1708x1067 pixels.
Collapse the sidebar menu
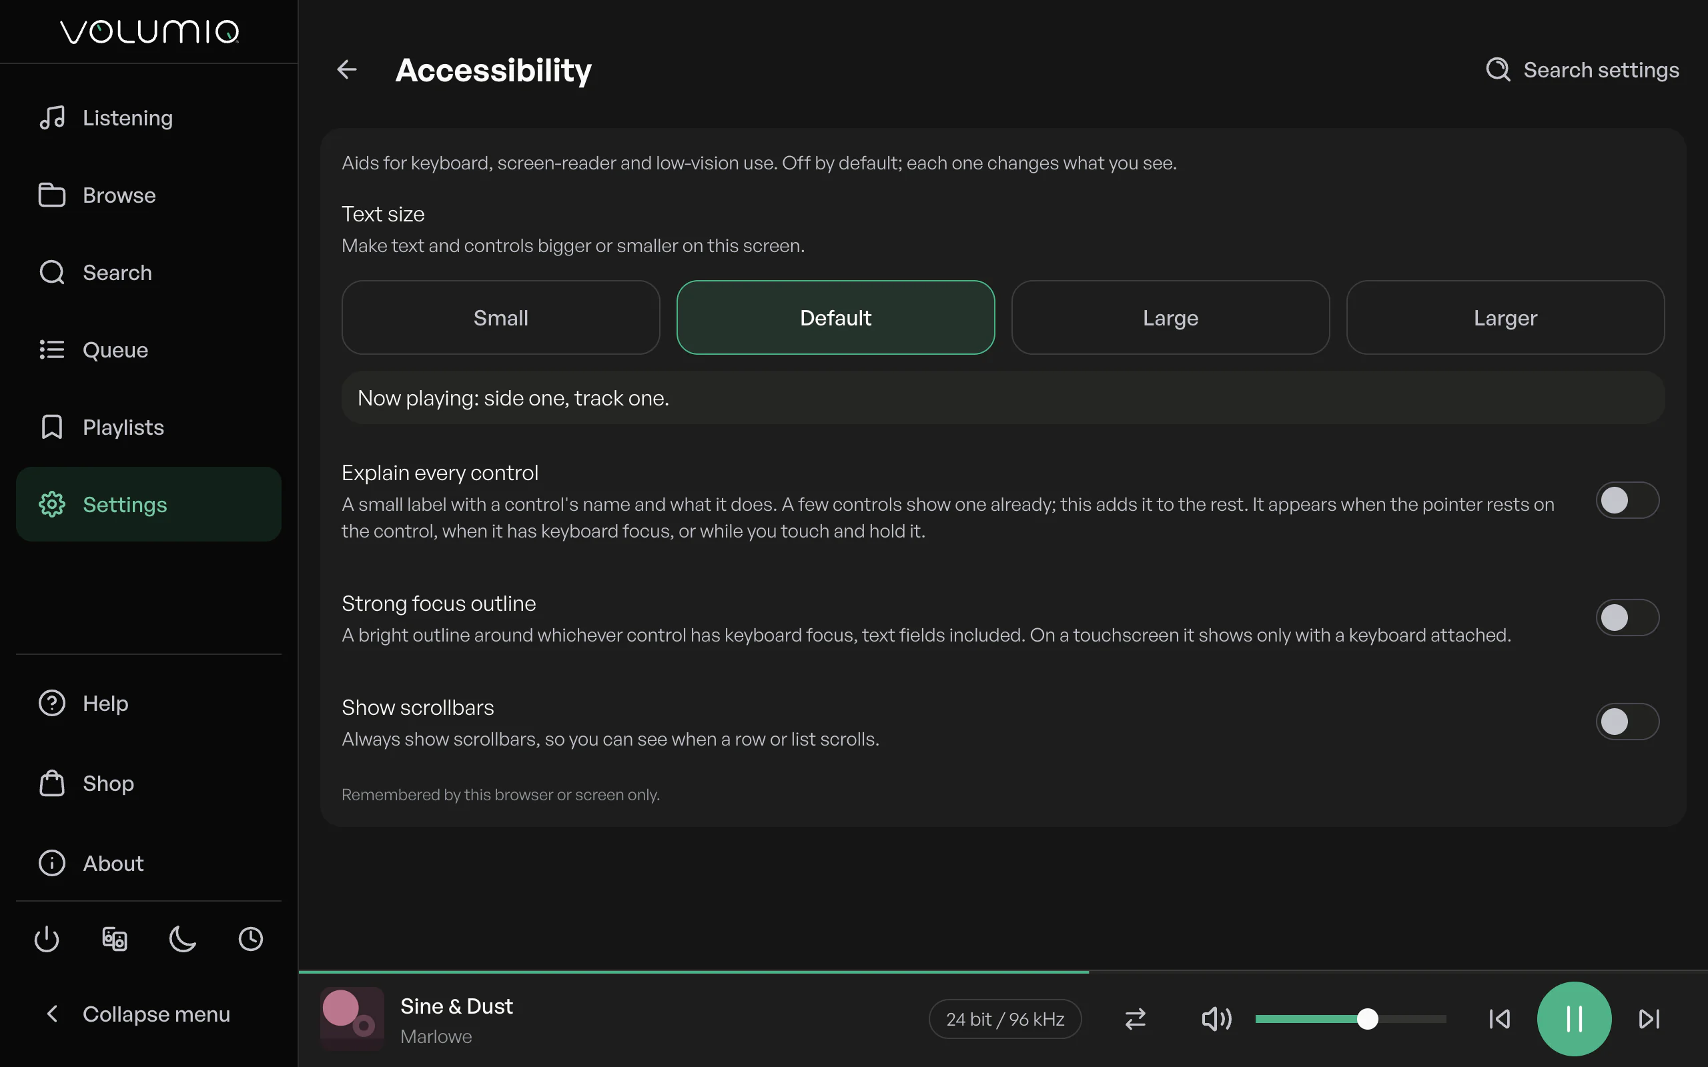tap(149, 1014)
